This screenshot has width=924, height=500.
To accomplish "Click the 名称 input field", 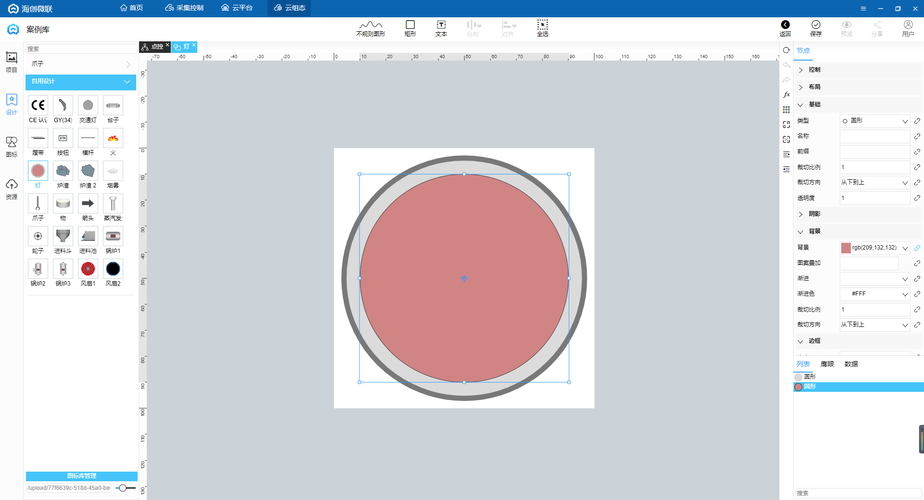I will pos(875,137).
